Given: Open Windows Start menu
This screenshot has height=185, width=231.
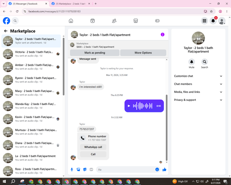Looking at the screenshot, I should pyautogui.click(x=4, y=181).
